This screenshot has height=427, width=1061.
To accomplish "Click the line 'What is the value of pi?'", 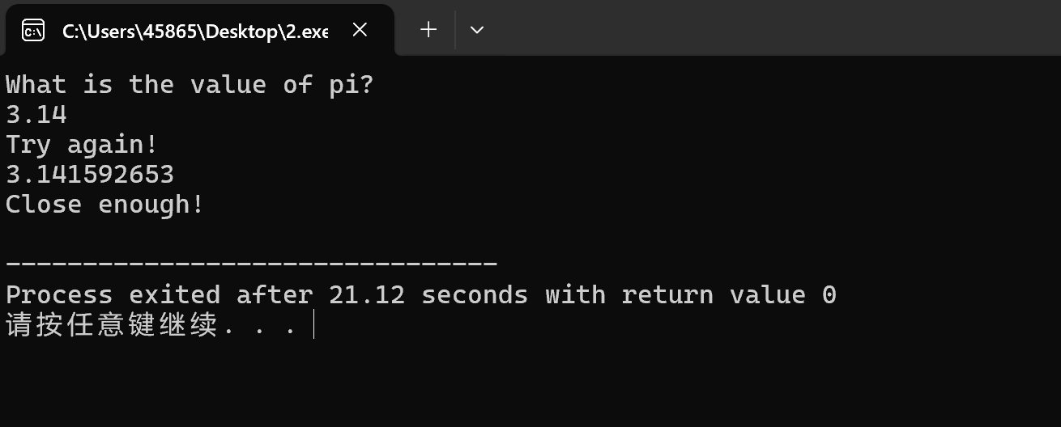I will (x=190, y=85).
